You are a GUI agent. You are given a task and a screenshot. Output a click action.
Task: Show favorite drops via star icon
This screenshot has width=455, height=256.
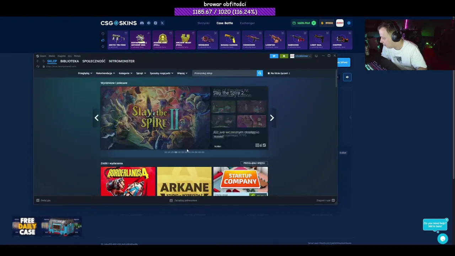103,46
